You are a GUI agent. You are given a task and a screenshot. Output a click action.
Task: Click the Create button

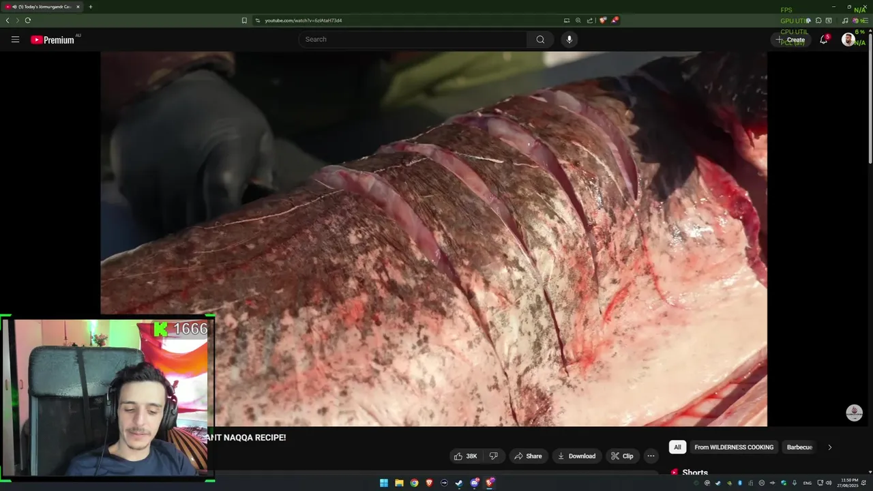click(790, 40)
